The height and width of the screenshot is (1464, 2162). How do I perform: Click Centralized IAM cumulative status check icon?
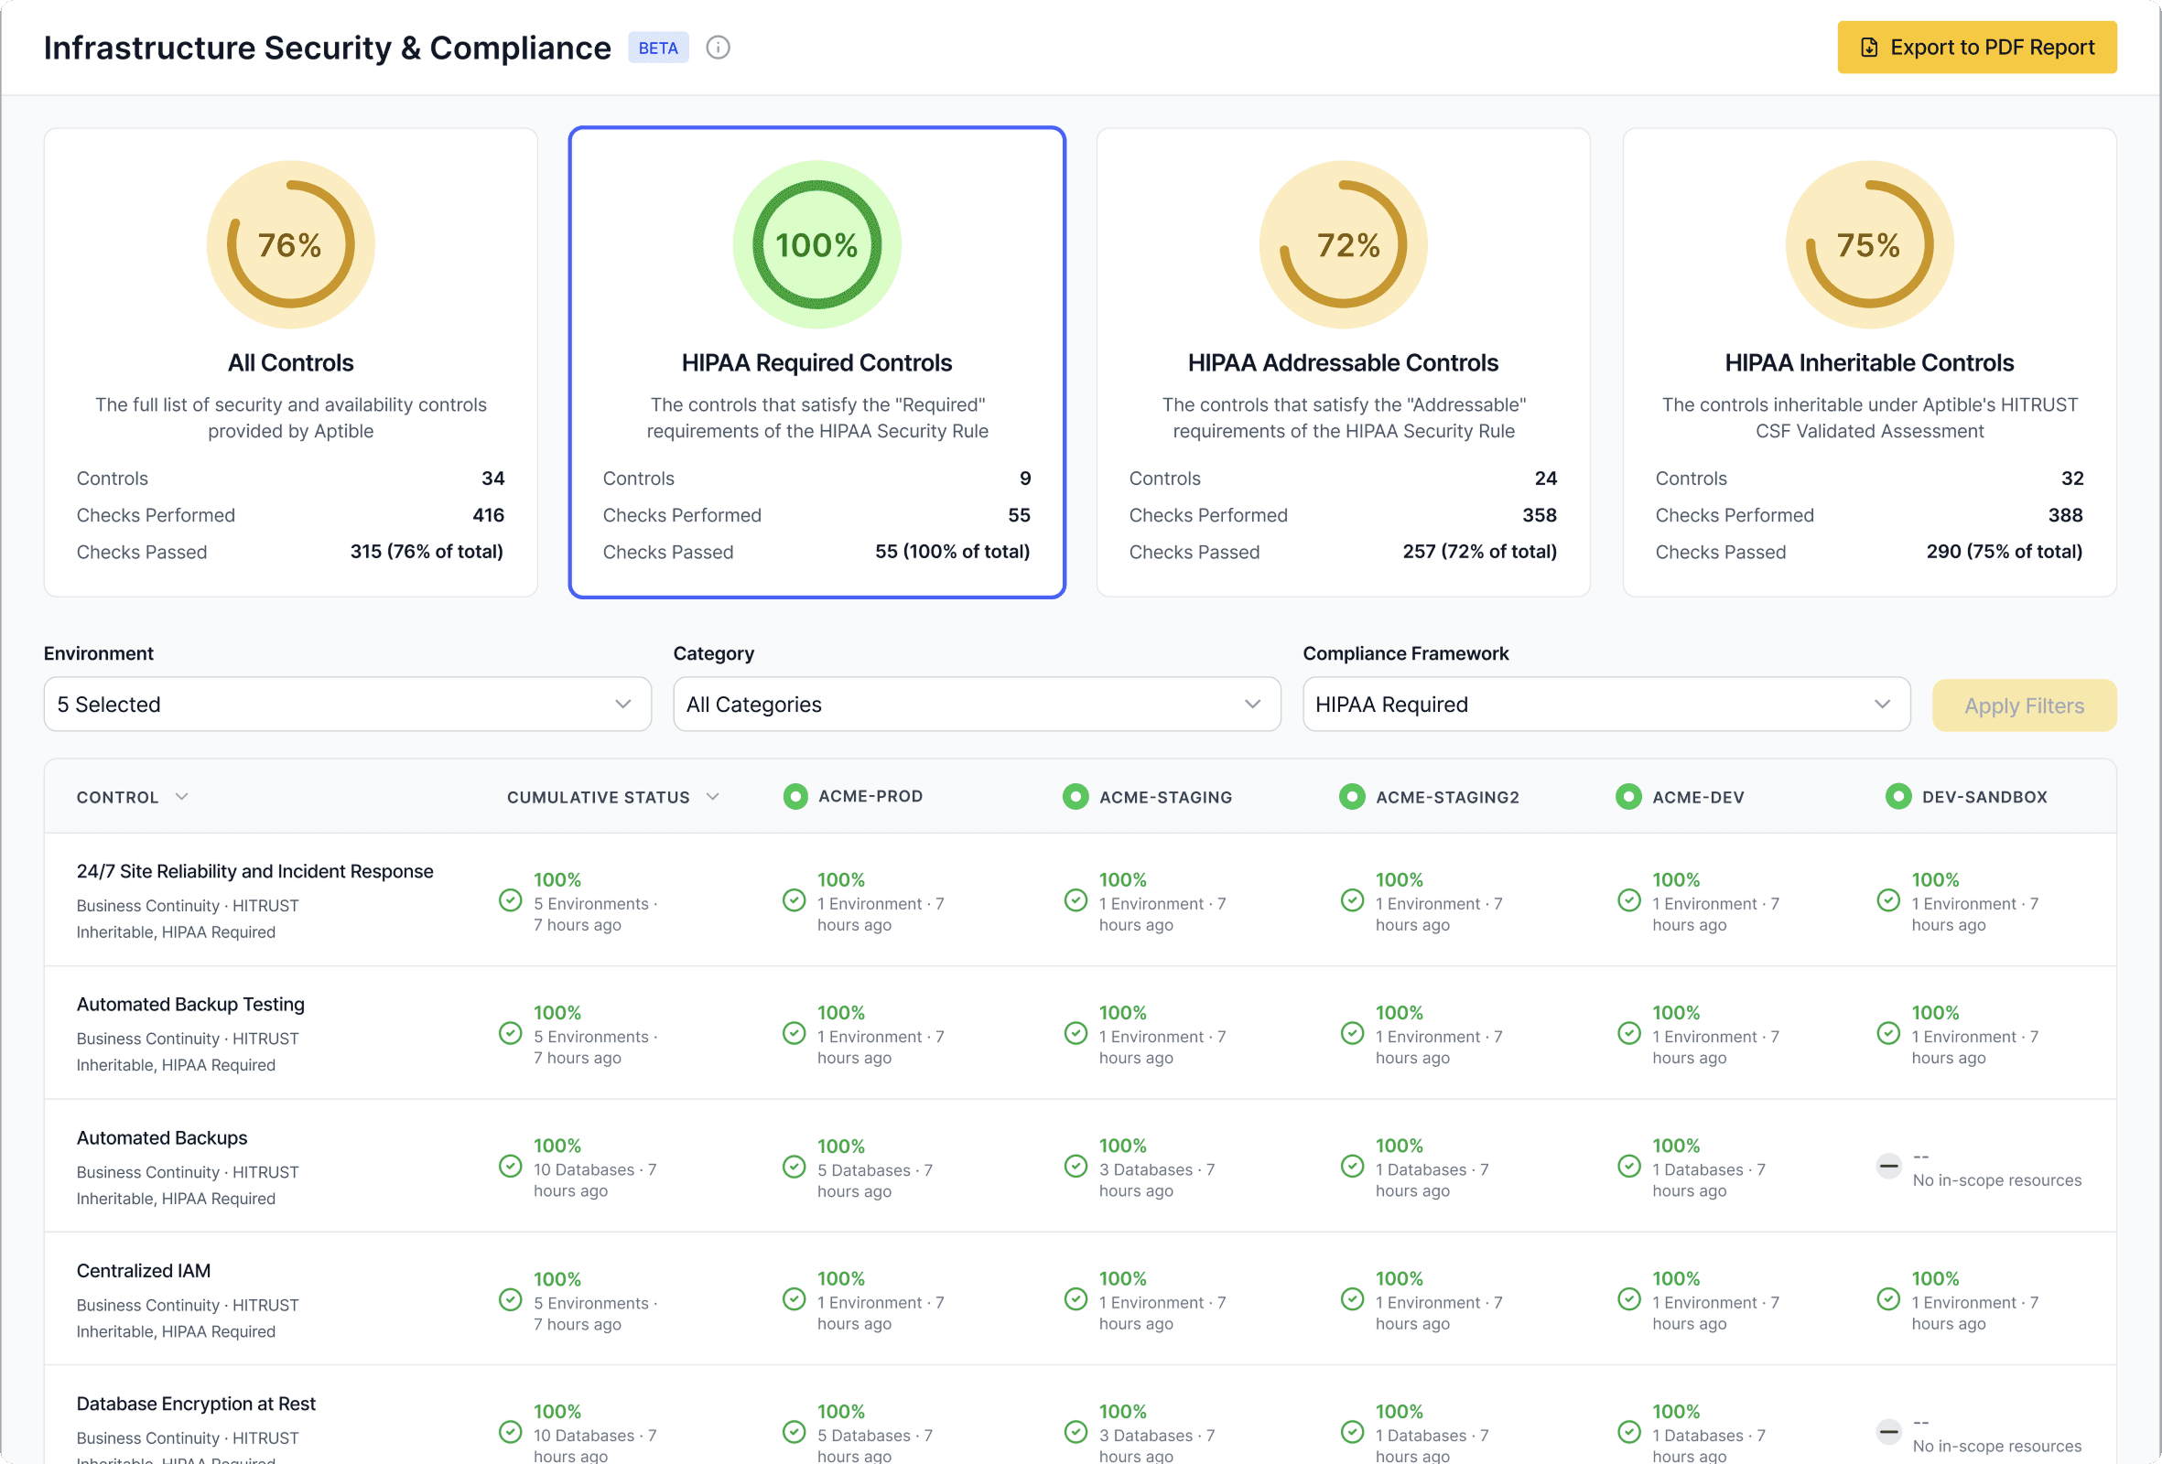click(x=510, y=1300)
